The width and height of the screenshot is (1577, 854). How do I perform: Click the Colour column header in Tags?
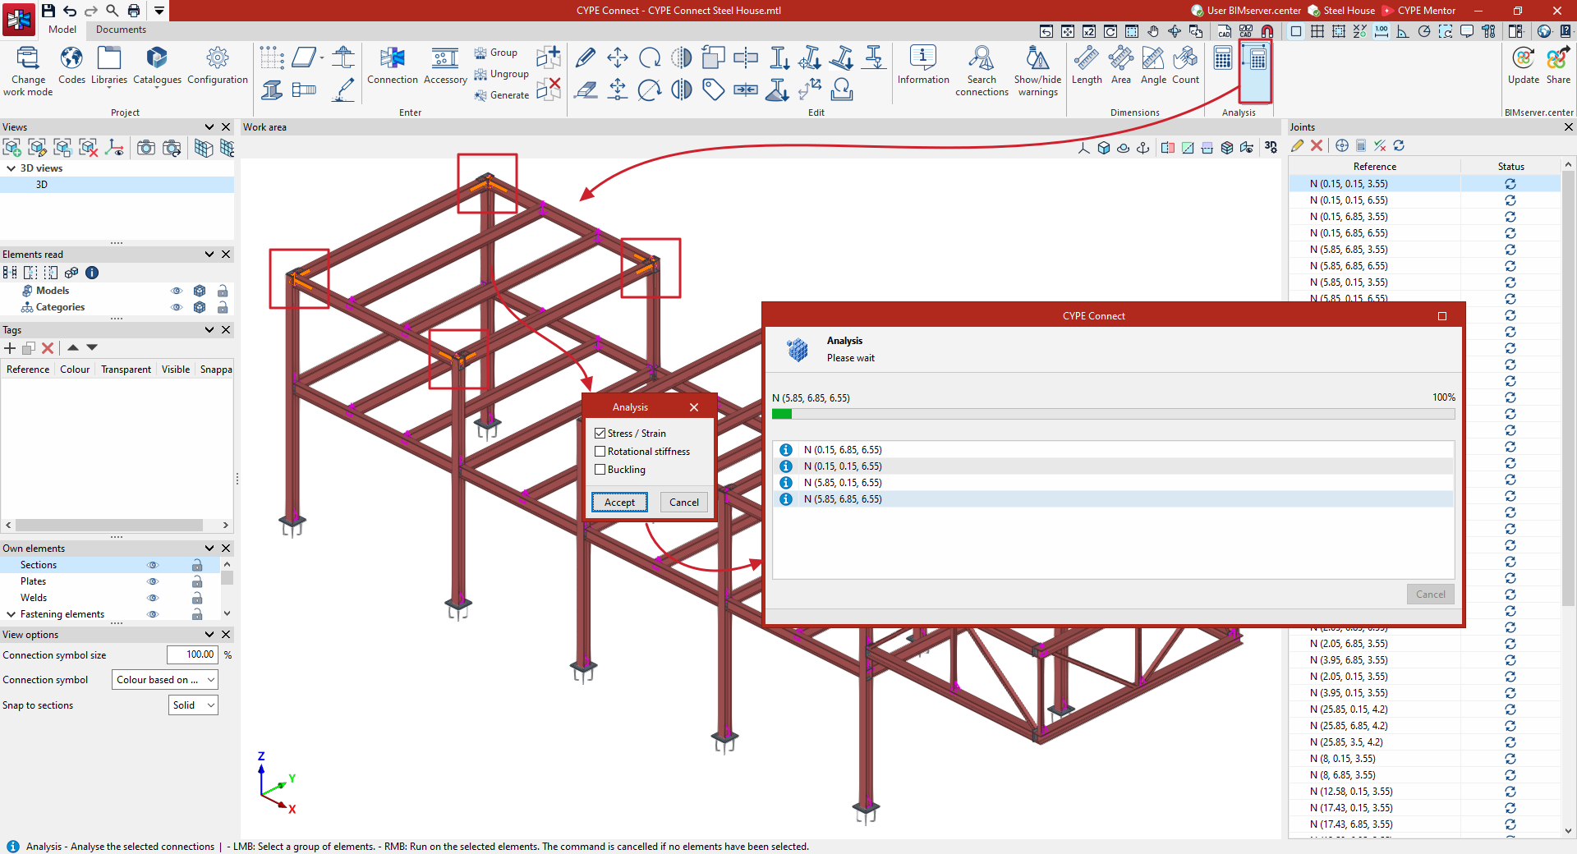point(75,370)
